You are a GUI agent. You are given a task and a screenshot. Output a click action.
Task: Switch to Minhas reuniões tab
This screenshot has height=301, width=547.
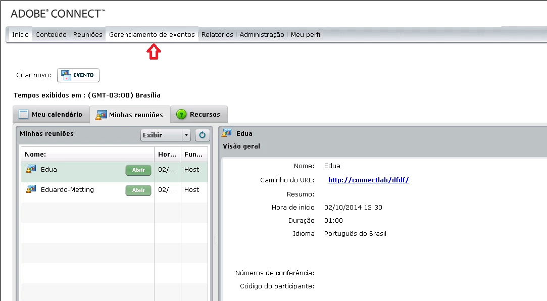click(130, 115)
